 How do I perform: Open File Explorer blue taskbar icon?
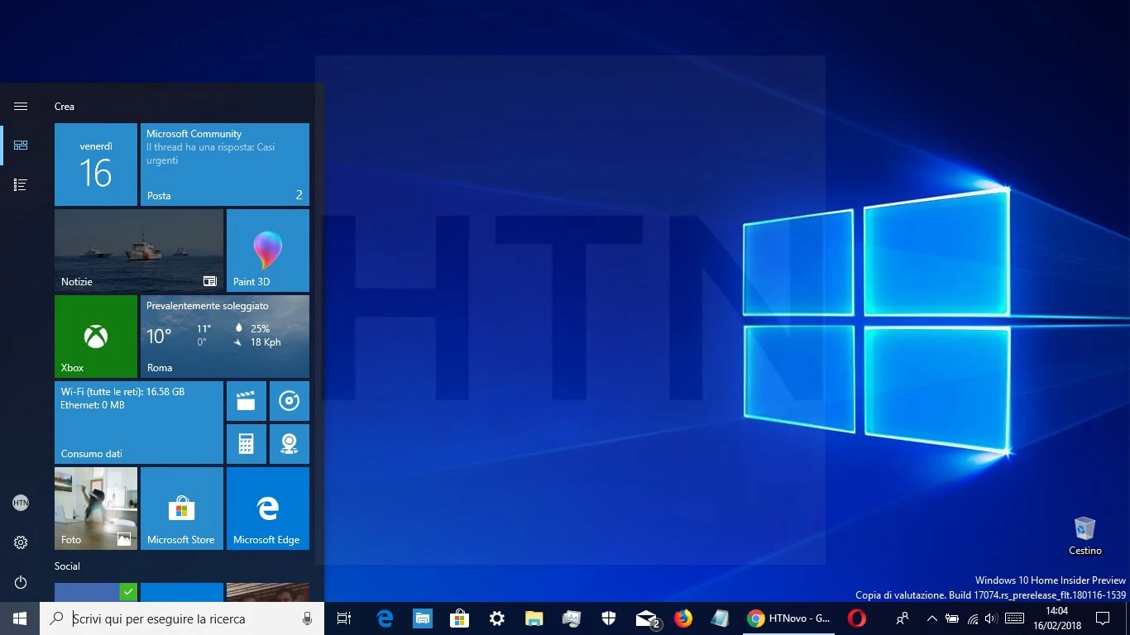(423, 618)
